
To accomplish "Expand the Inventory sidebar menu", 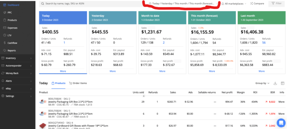I will click(x=17, y=58).
